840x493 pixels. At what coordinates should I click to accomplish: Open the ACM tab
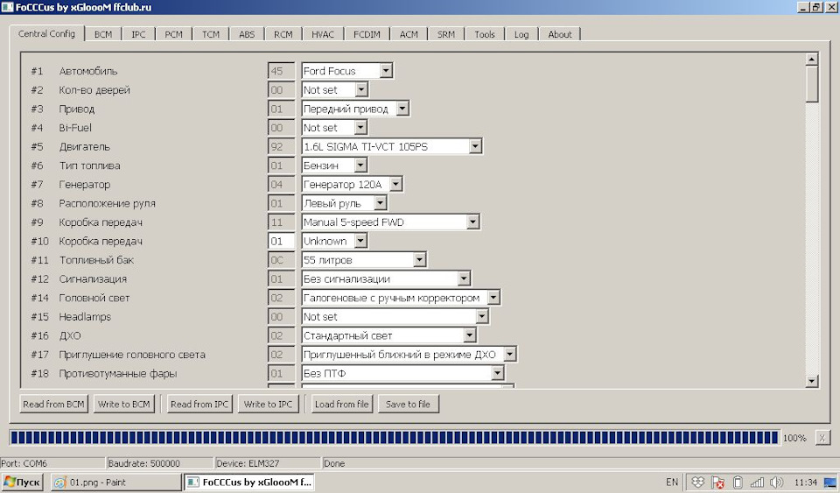tap(409, 34)
